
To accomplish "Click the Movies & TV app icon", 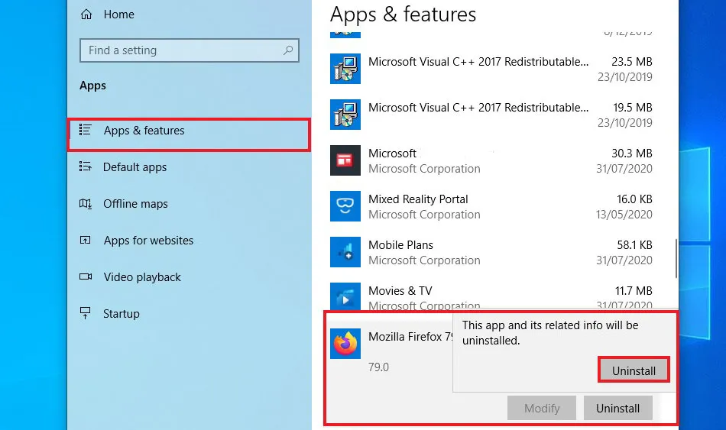I will coord(345,296).
